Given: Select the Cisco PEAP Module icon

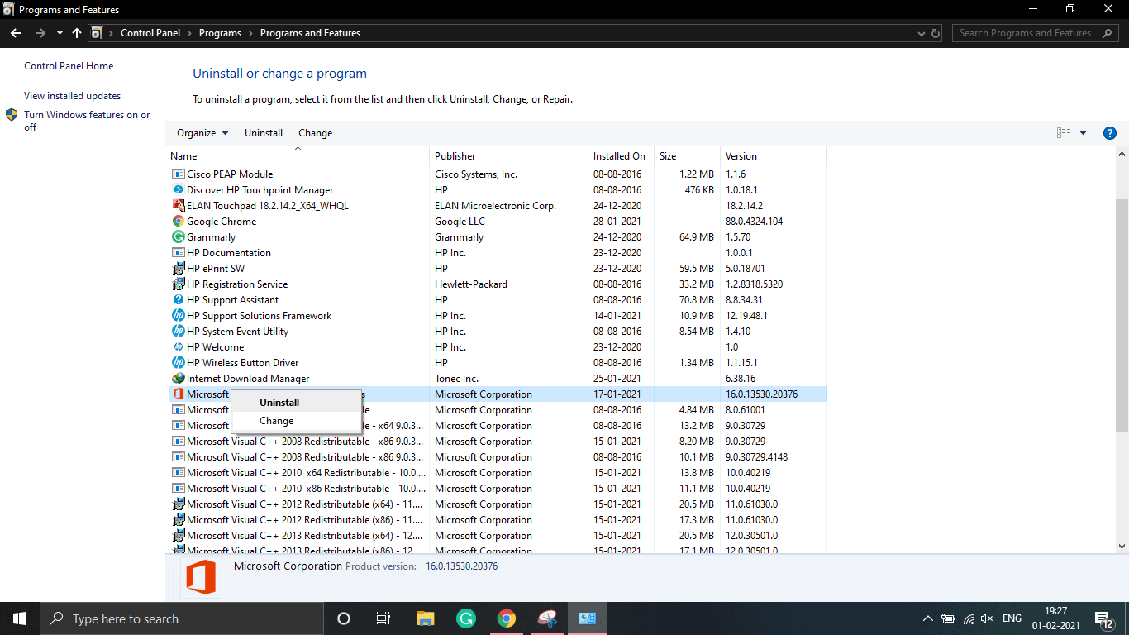Looking at the screenshot, I should point(178,174).
